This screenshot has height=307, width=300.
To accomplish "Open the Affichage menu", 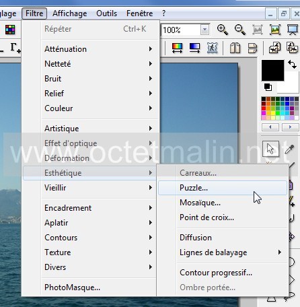I will pos(70,13).
